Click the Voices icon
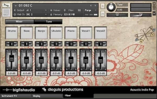 coord(51,10)
